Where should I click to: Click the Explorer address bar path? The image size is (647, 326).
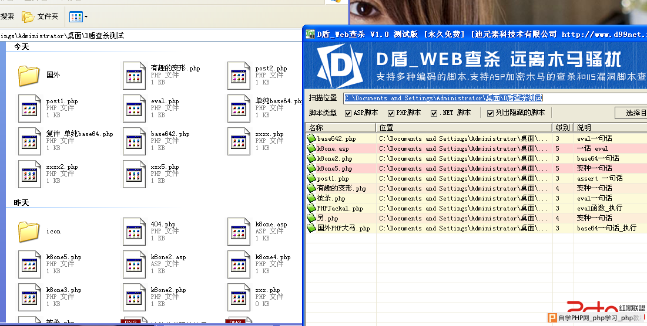62,36
